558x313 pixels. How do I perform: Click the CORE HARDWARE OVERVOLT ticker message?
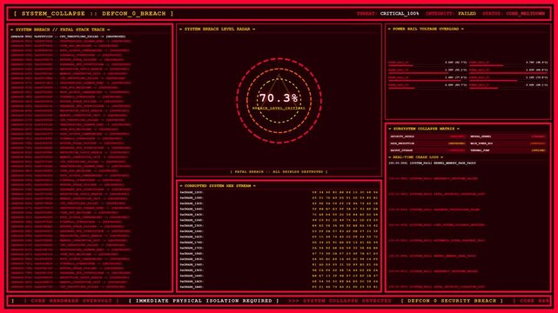(71, 301)
